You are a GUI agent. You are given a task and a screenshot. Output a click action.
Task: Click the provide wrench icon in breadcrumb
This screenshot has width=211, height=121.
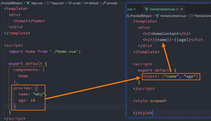click(104, 3)
